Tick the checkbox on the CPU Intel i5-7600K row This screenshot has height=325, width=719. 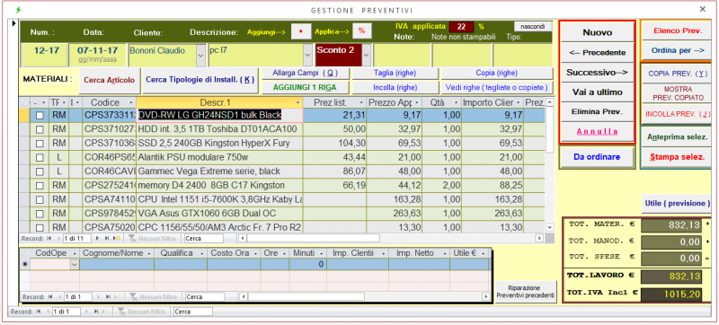(40, 199)
